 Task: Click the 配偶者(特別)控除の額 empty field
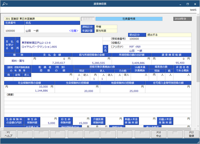(x=52, y=77)
